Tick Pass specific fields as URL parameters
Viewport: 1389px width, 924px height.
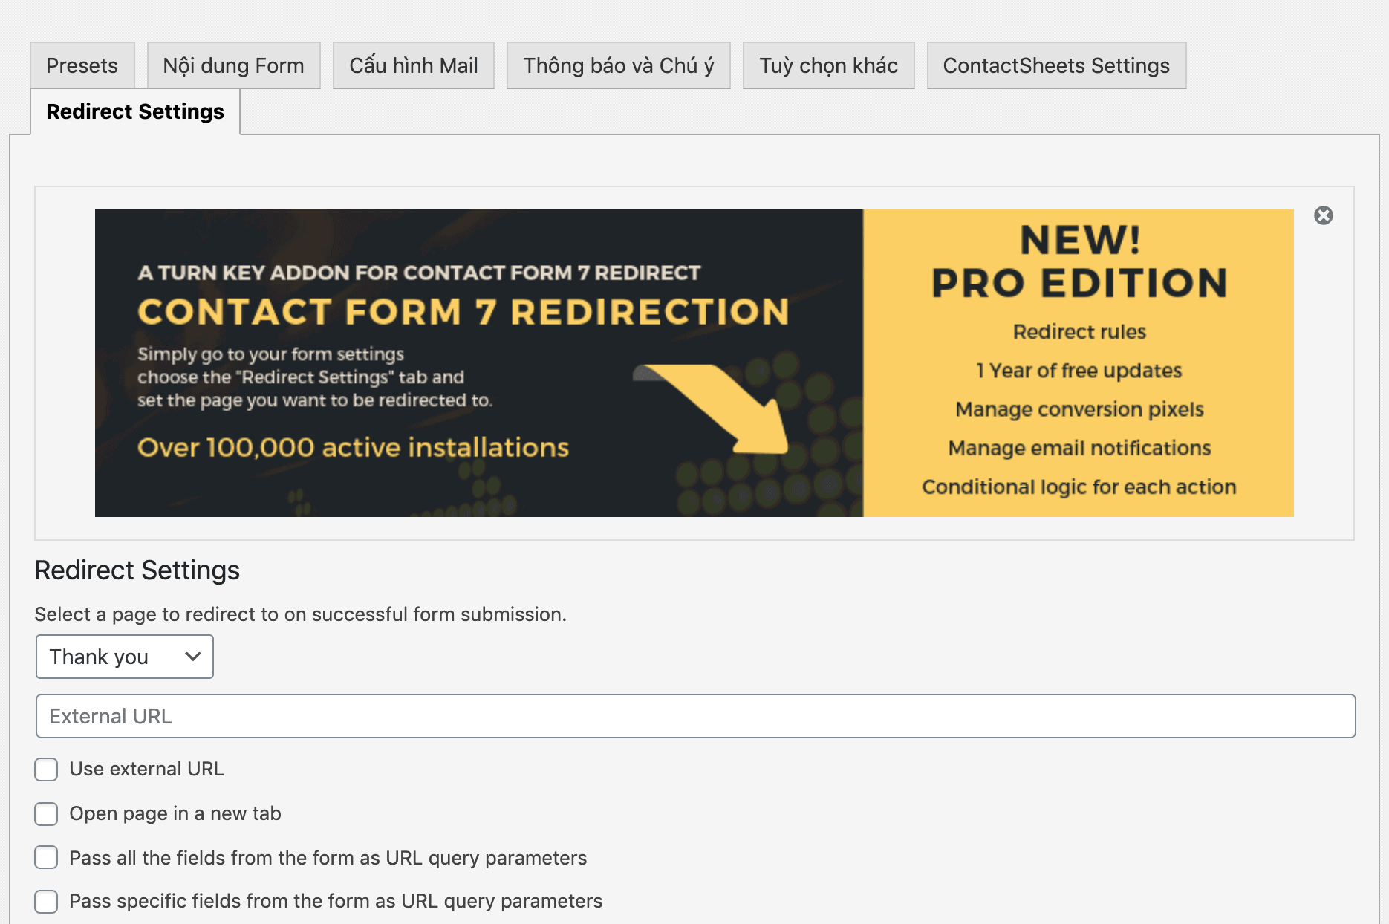pyautogui.click(x=46, y=902)
